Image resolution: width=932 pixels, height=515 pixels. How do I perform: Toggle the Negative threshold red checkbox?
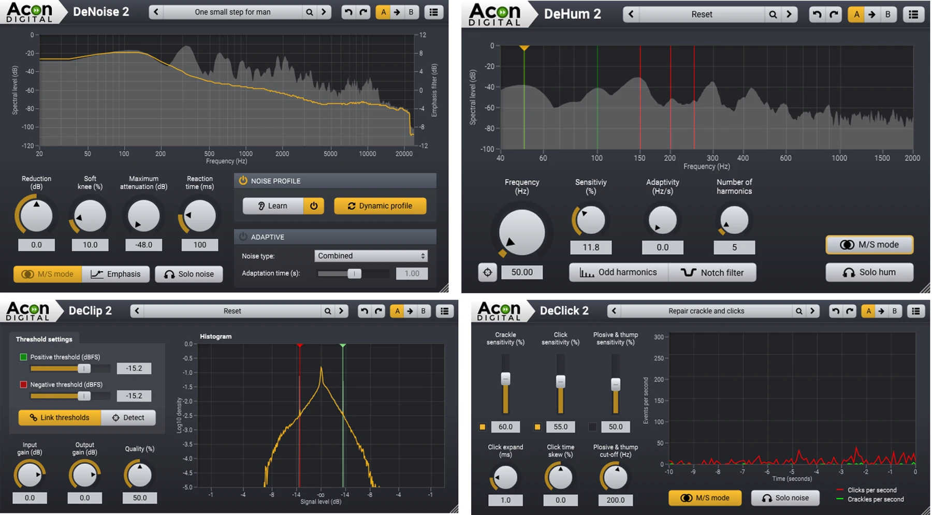coord(23,385)
